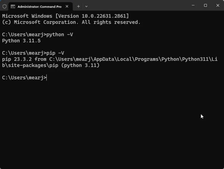Image resolution: width=224 pixels, height=169 pixels.
Task: Click the Command Prompt icon on the tab
Action: click(x=13, y=6)
